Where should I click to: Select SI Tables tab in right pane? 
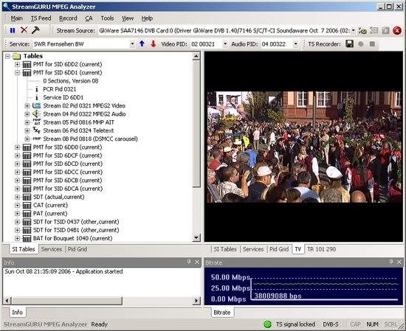pos(225,249)
